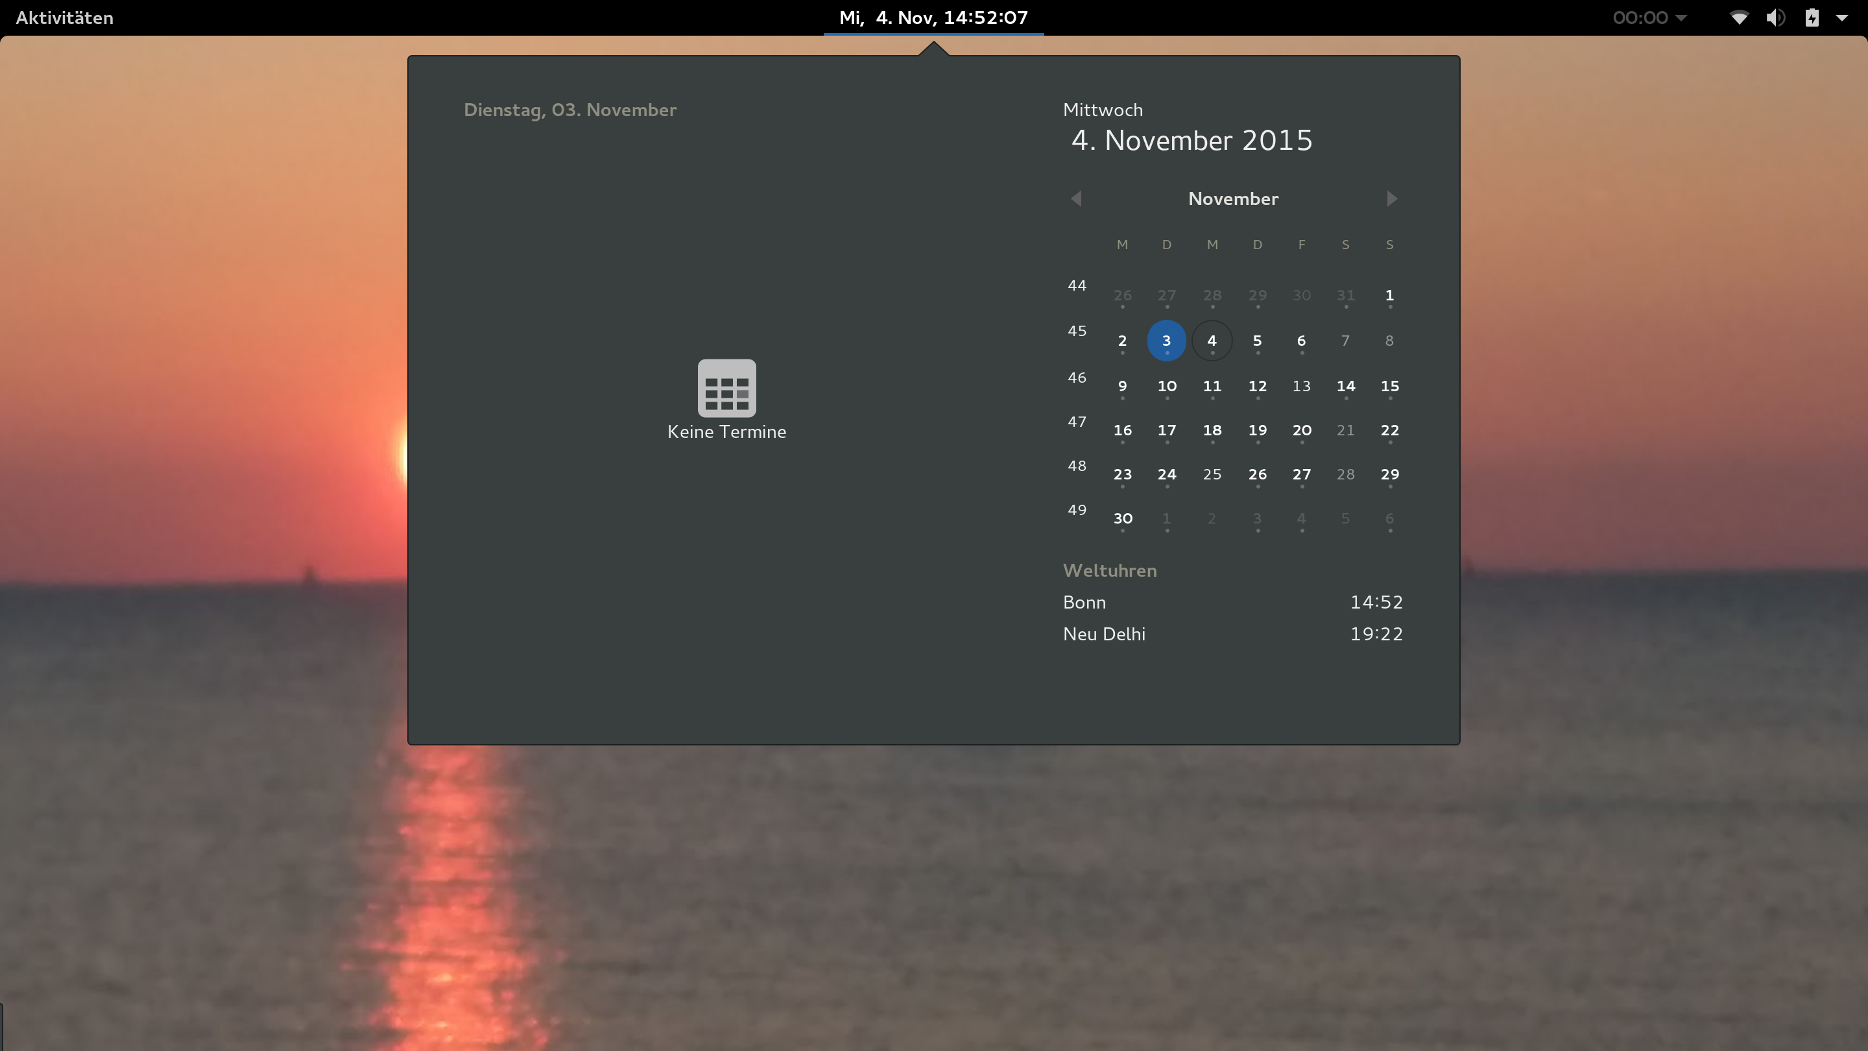
Task: Click Neu Delhi time 19:22
Action: (1376, 634)
